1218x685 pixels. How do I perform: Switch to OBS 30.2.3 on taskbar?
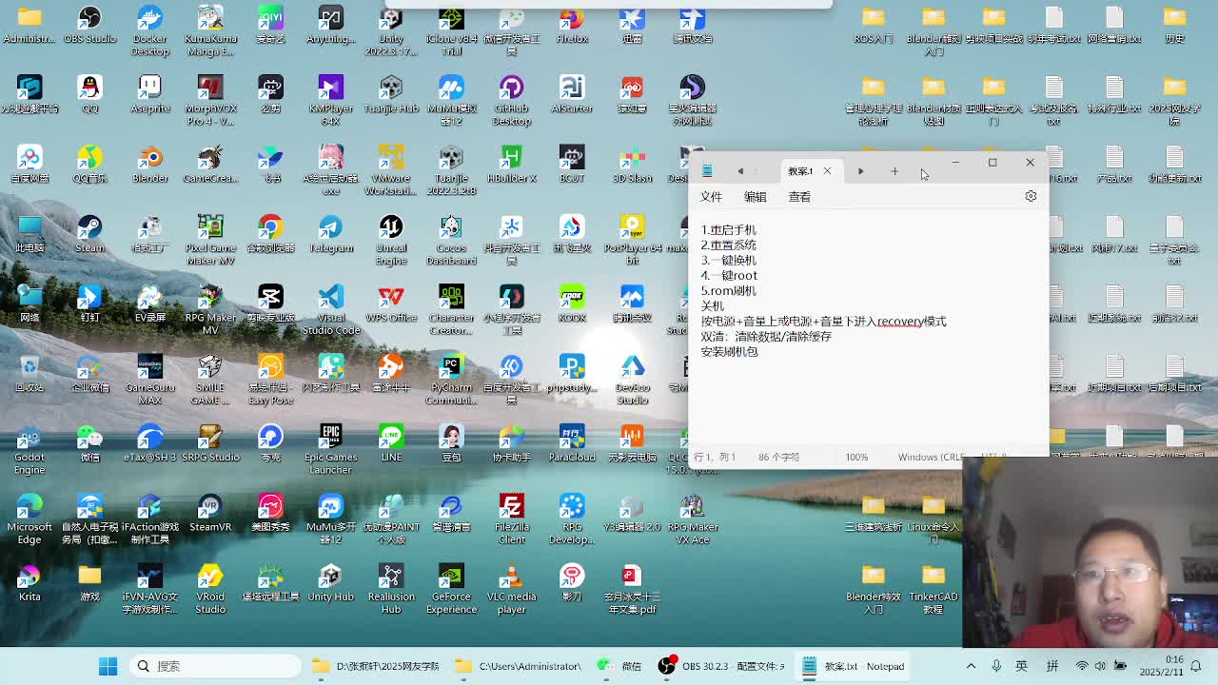pyautogui.click(x=723, y=666)
